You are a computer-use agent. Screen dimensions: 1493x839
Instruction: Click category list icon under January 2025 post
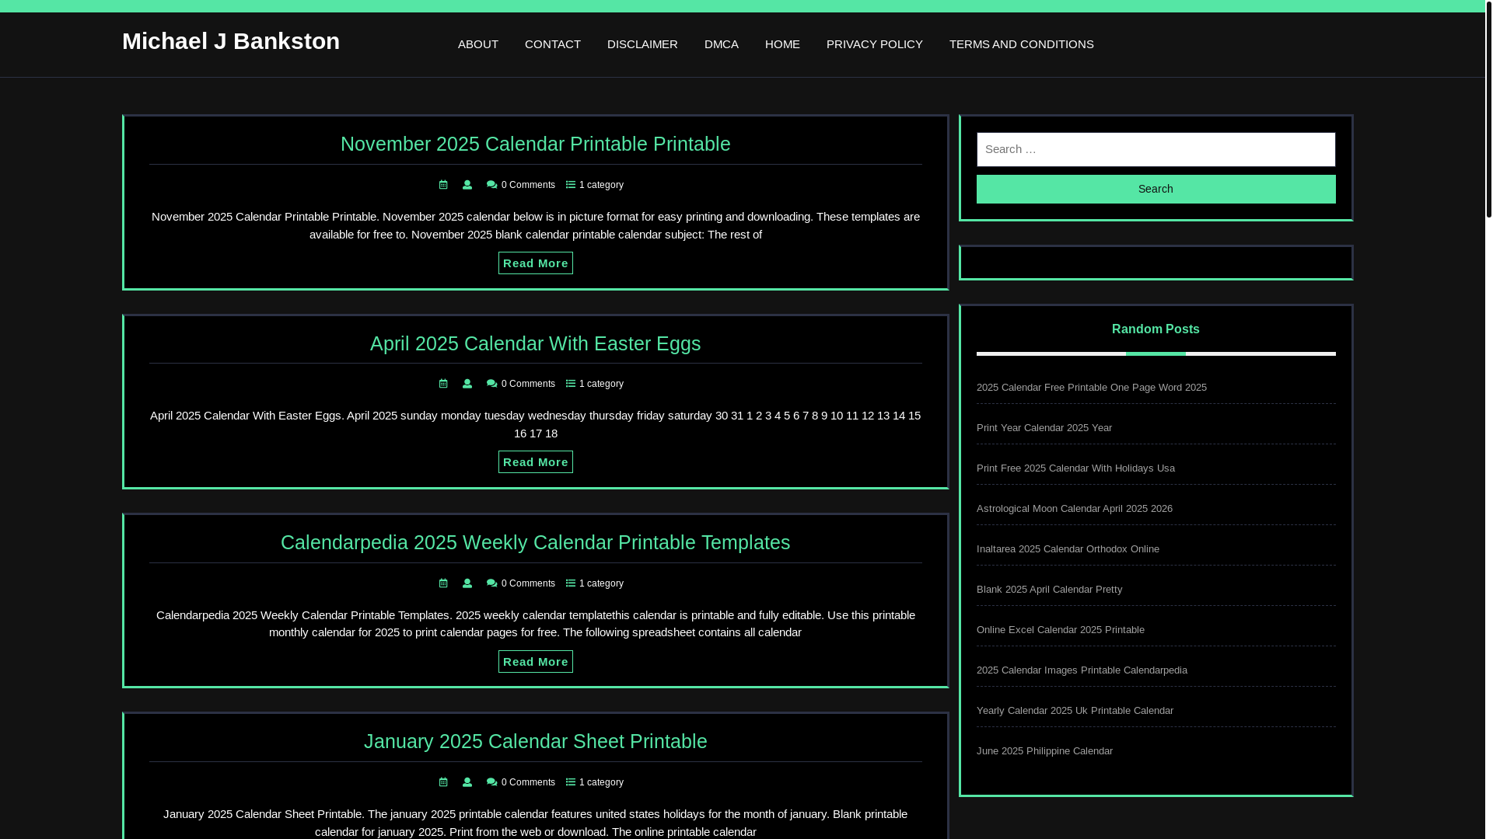click(571, 782)
